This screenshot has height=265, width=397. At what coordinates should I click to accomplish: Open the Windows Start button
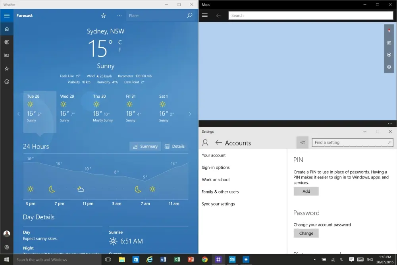point(7,259)
